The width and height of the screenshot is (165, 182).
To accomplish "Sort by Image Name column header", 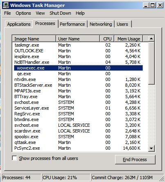I will [34, 39].
